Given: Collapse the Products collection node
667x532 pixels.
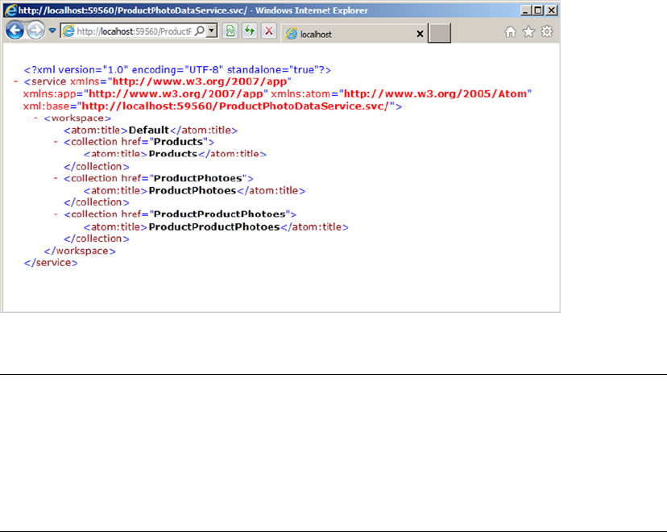Looking at the screenshot, I should (x=56, y=142).
